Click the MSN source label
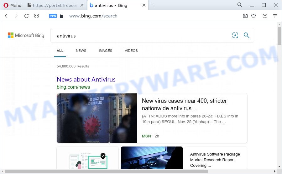 tap(146, 136)
